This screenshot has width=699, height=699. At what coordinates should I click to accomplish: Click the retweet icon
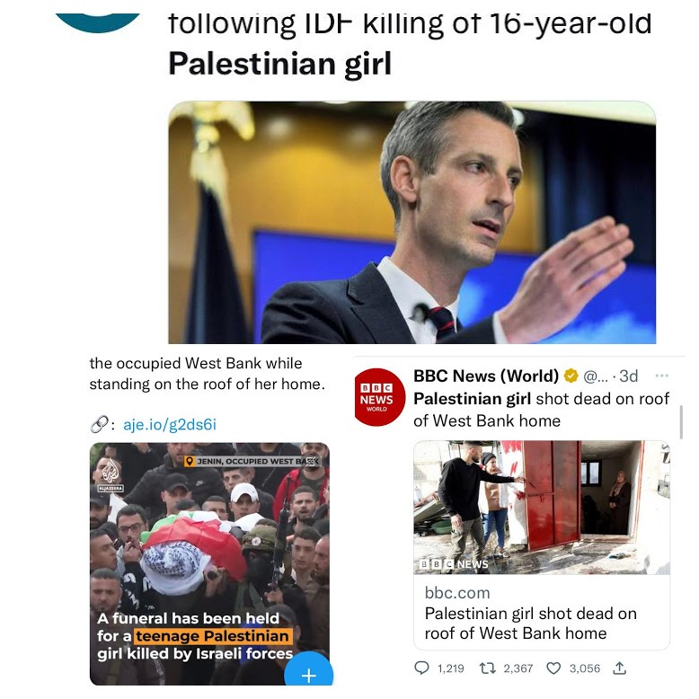point(487,668)
